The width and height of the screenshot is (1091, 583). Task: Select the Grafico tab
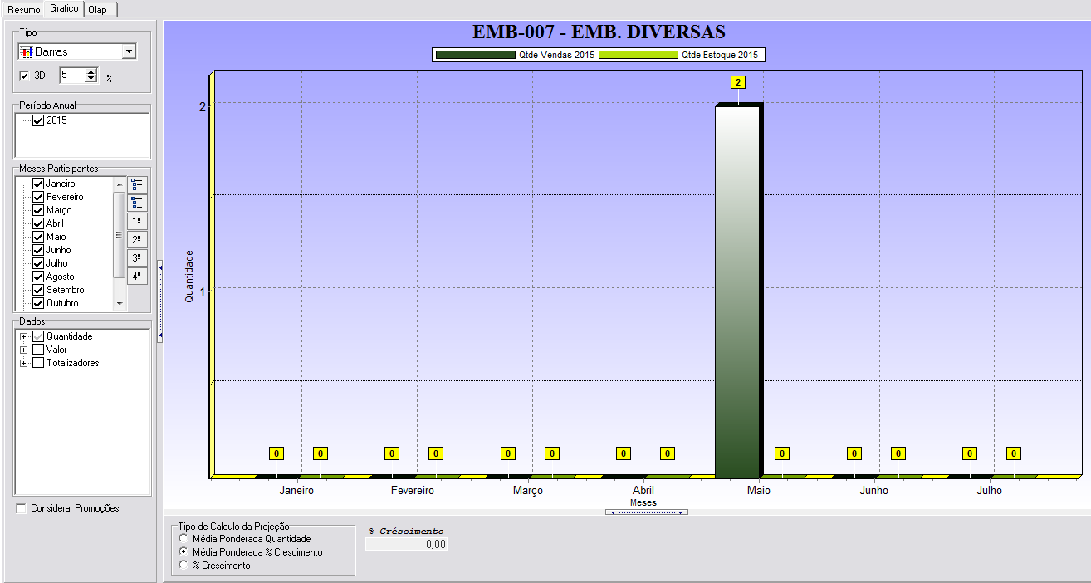click(x=64, y=8)
